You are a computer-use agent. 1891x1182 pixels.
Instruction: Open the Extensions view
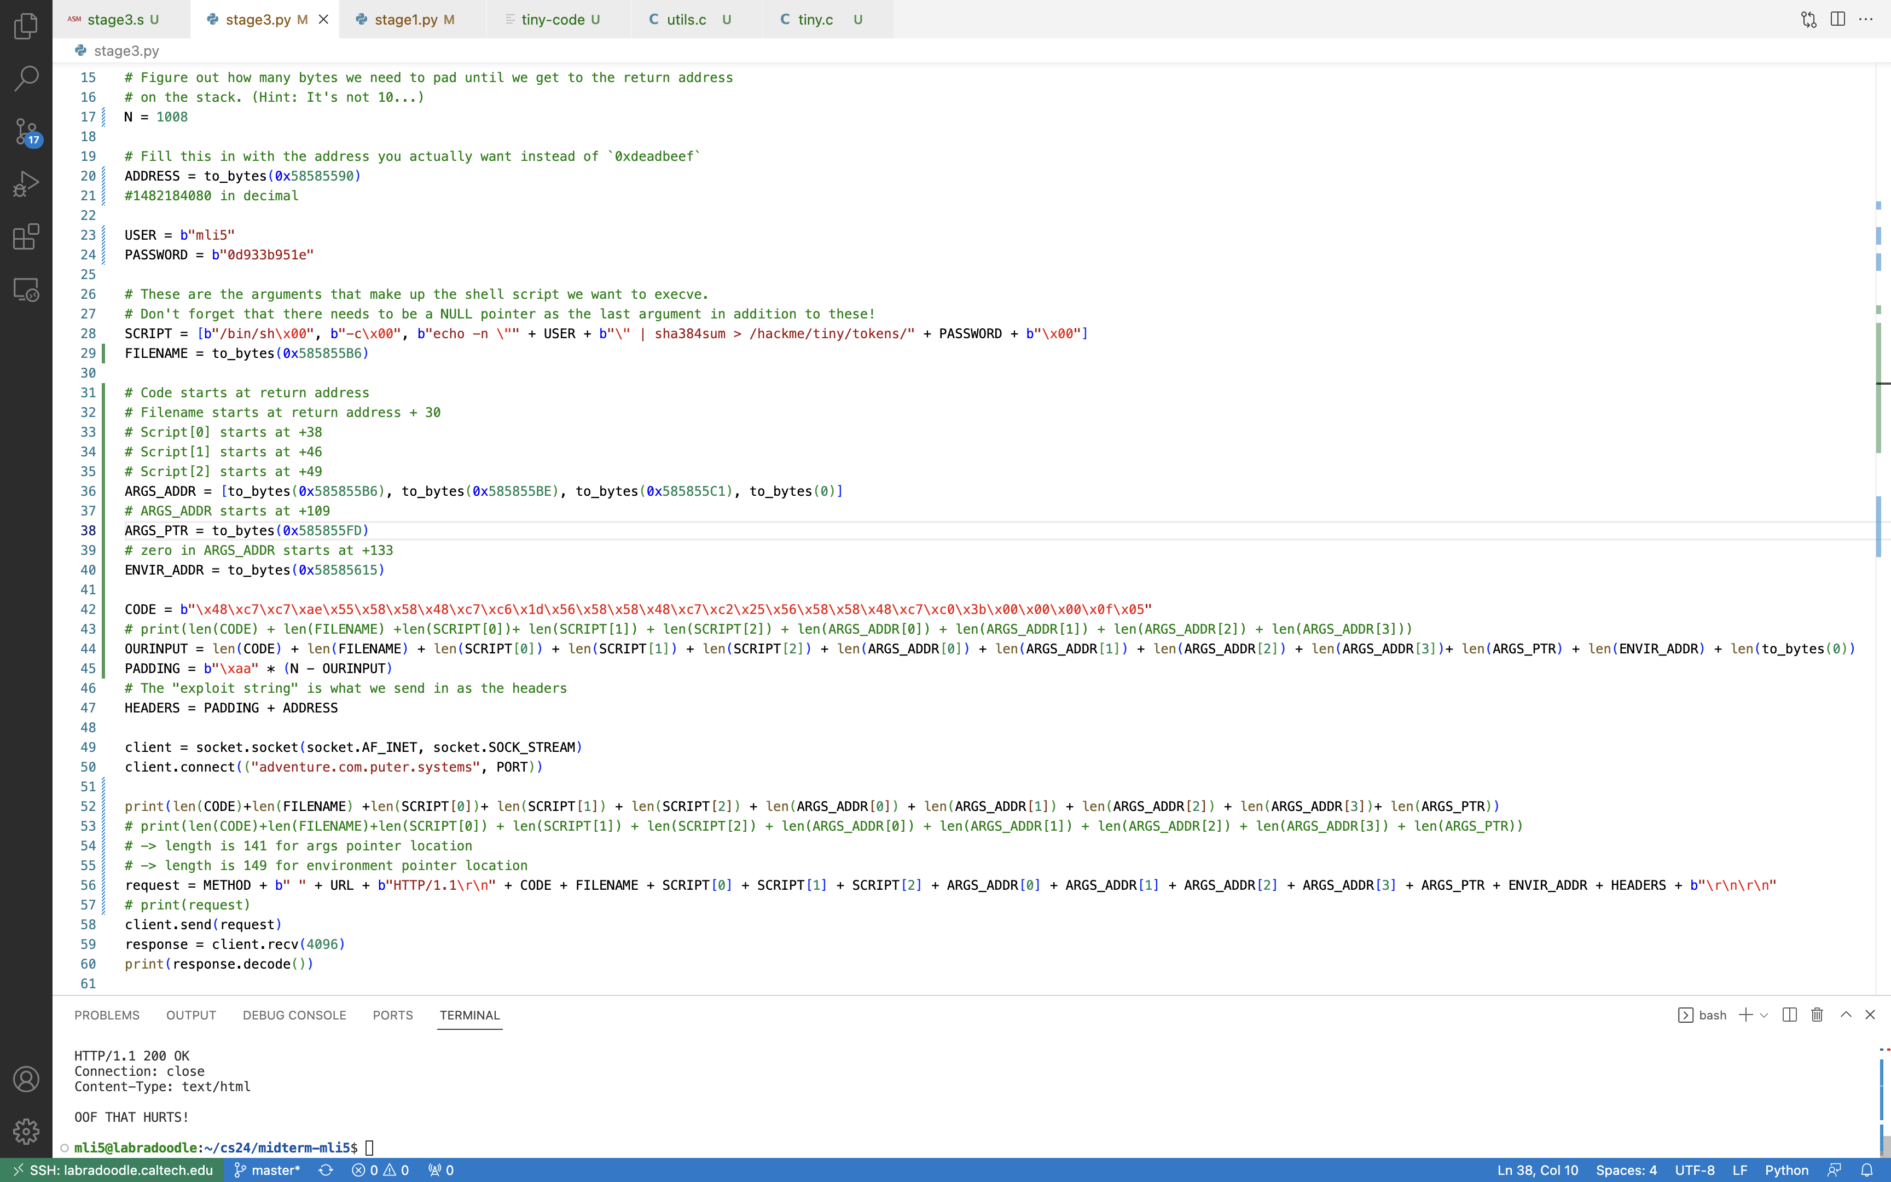click(x=26, y=236)
